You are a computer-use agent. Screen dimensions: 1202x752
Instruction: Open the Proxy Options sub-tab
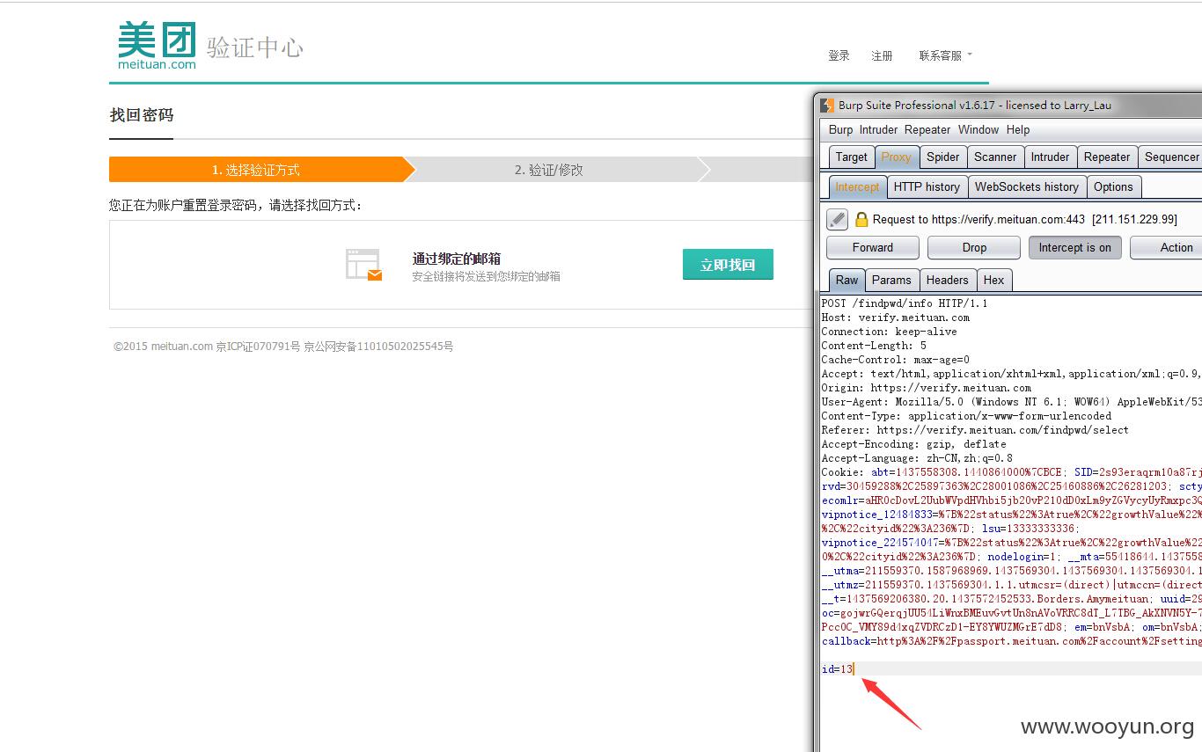[x=1113, y=186]
